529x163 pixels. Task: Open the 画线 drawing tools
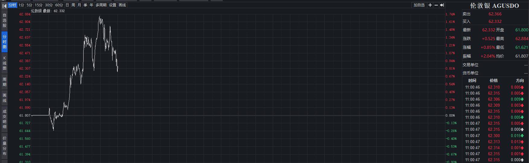click(122, 5)
